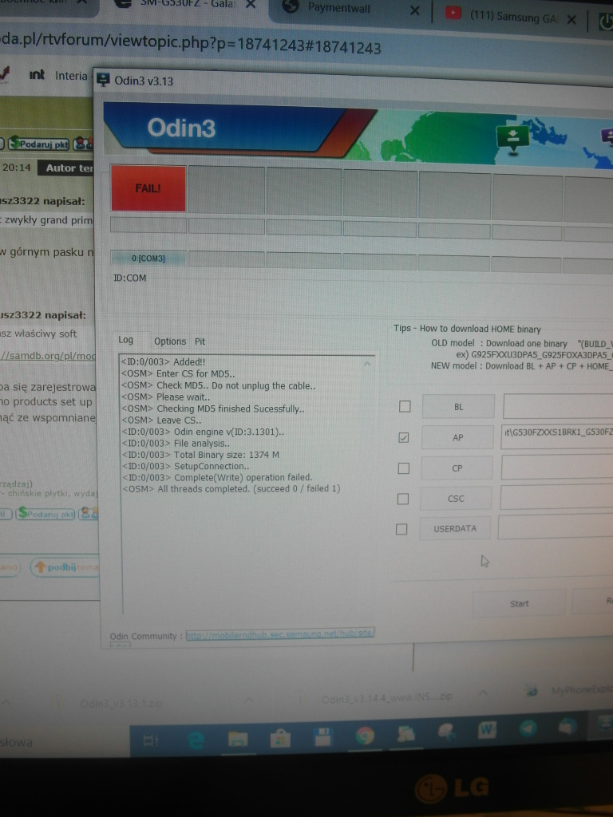Click the Start button in Odin3
Viewport: 613px width, 817px height.
[519, 603]
